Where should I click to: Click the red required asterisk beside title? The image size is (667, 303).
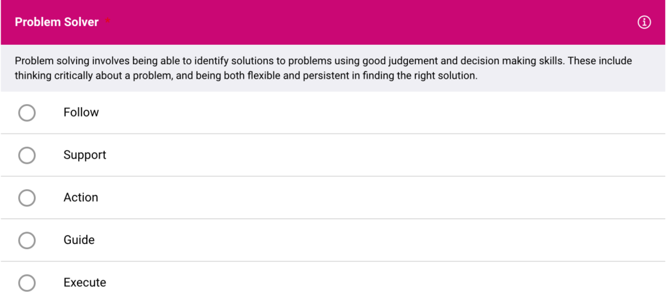click(x=108, y=20)
